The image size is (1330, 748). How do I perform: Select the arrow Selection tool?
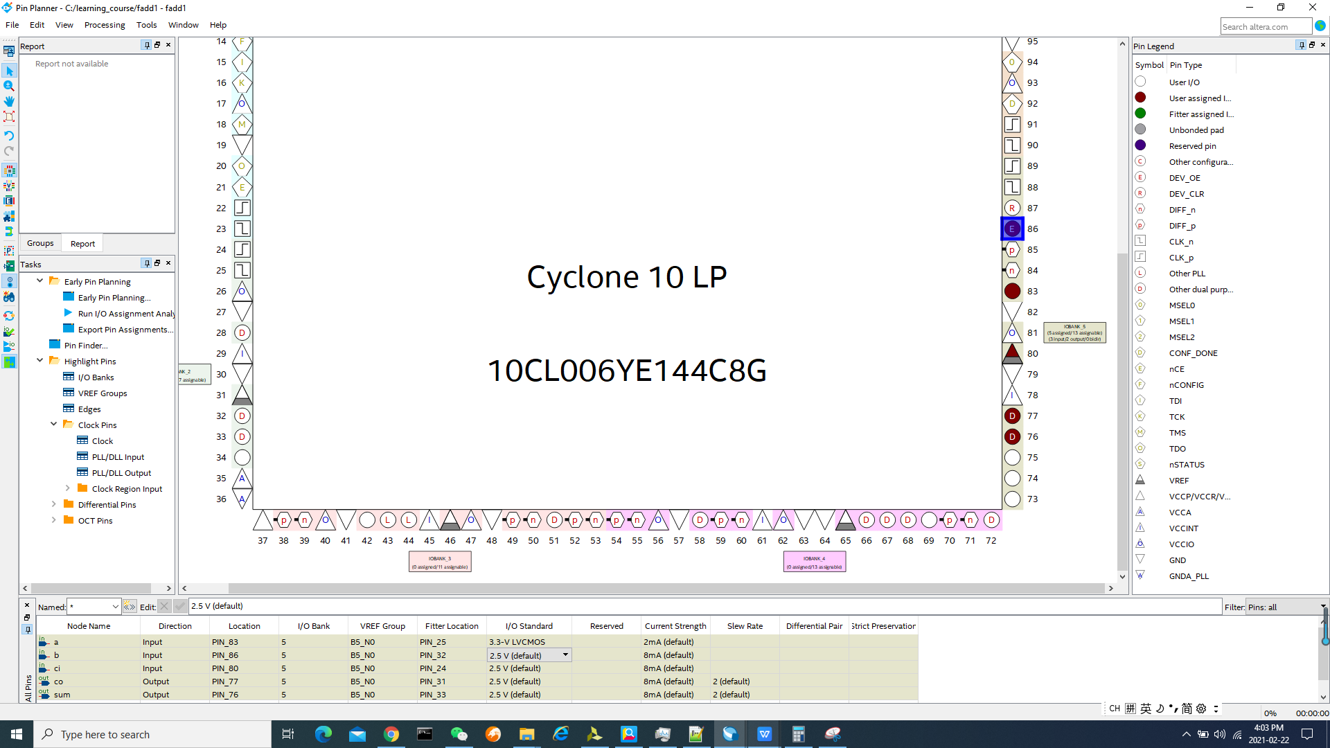[9, 71]
